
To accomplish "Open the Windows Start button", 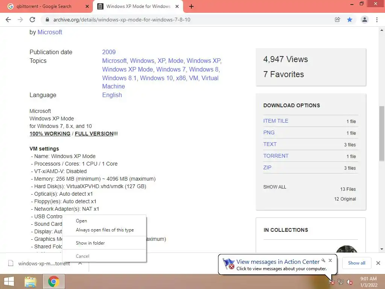I will pos(9,281).
